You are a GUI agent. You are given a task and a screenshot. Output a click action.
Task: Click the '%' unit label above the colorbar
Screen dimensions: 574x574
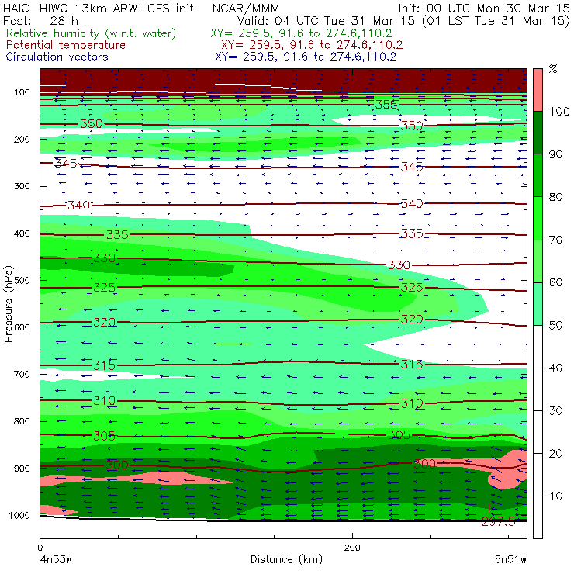click(553, 69)
